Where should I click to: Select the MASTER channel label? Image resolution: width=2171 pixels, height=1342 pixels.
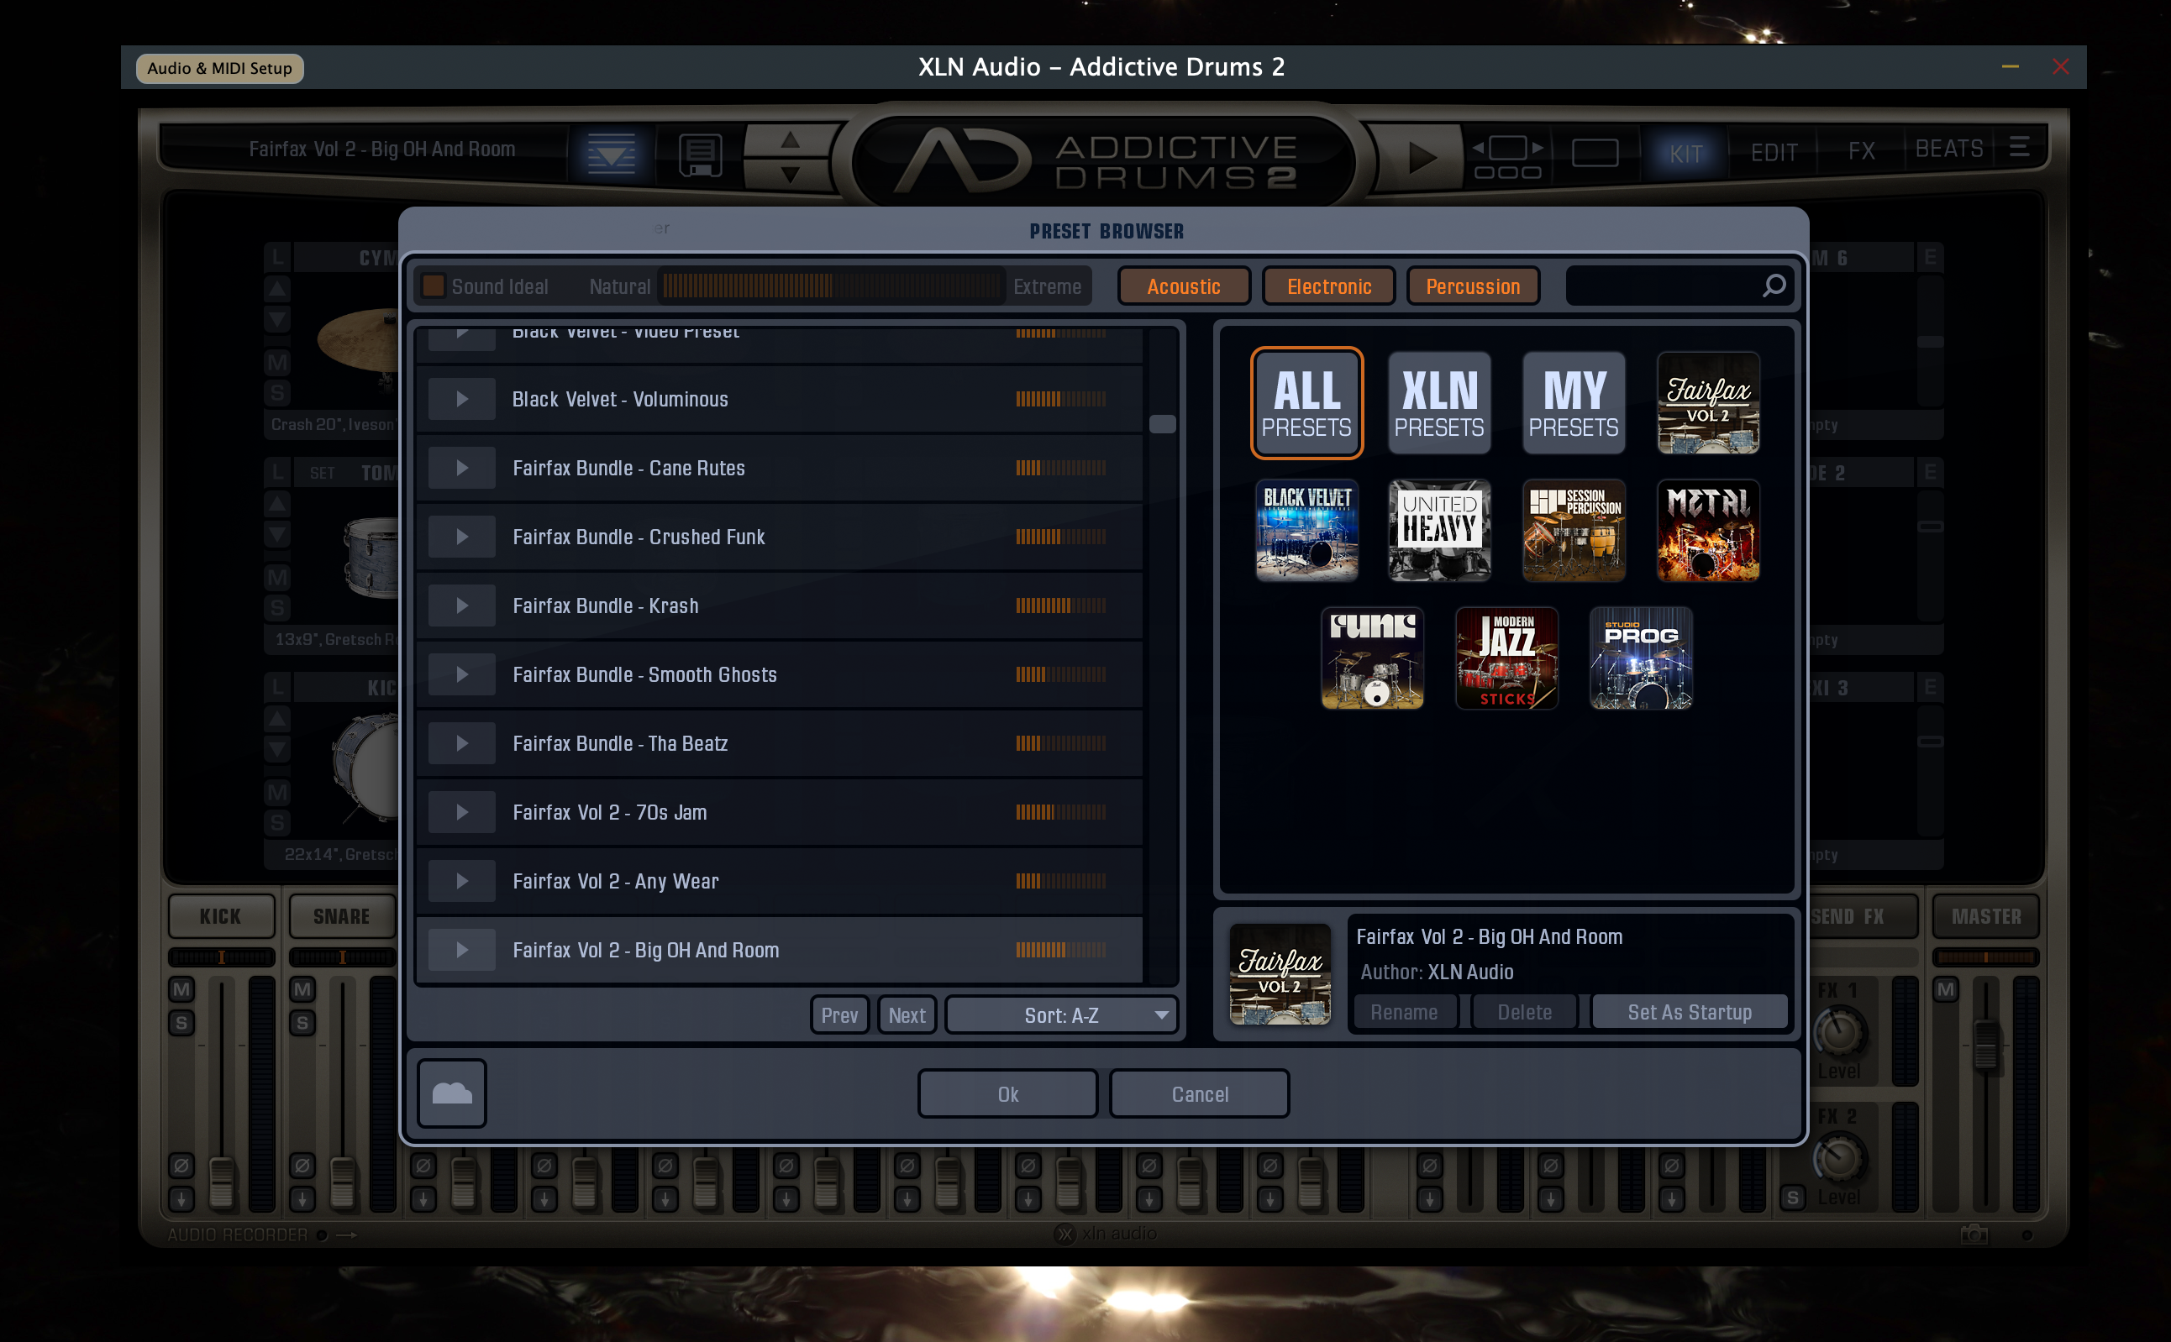click(x=1985, y=916)
